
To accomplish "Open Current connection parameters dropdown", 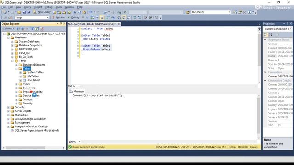I will coord(291,29).
